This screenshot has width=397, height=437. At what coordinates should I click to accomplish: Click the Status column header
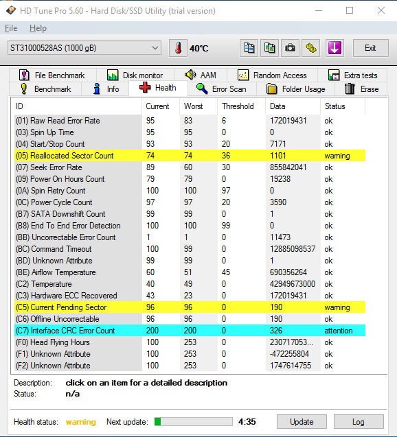343,106
